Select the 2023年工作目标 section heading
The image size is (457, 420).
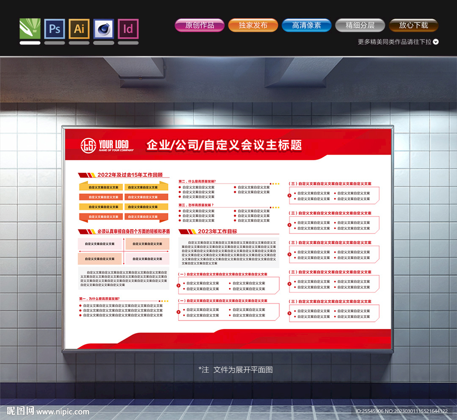point(217,231)
